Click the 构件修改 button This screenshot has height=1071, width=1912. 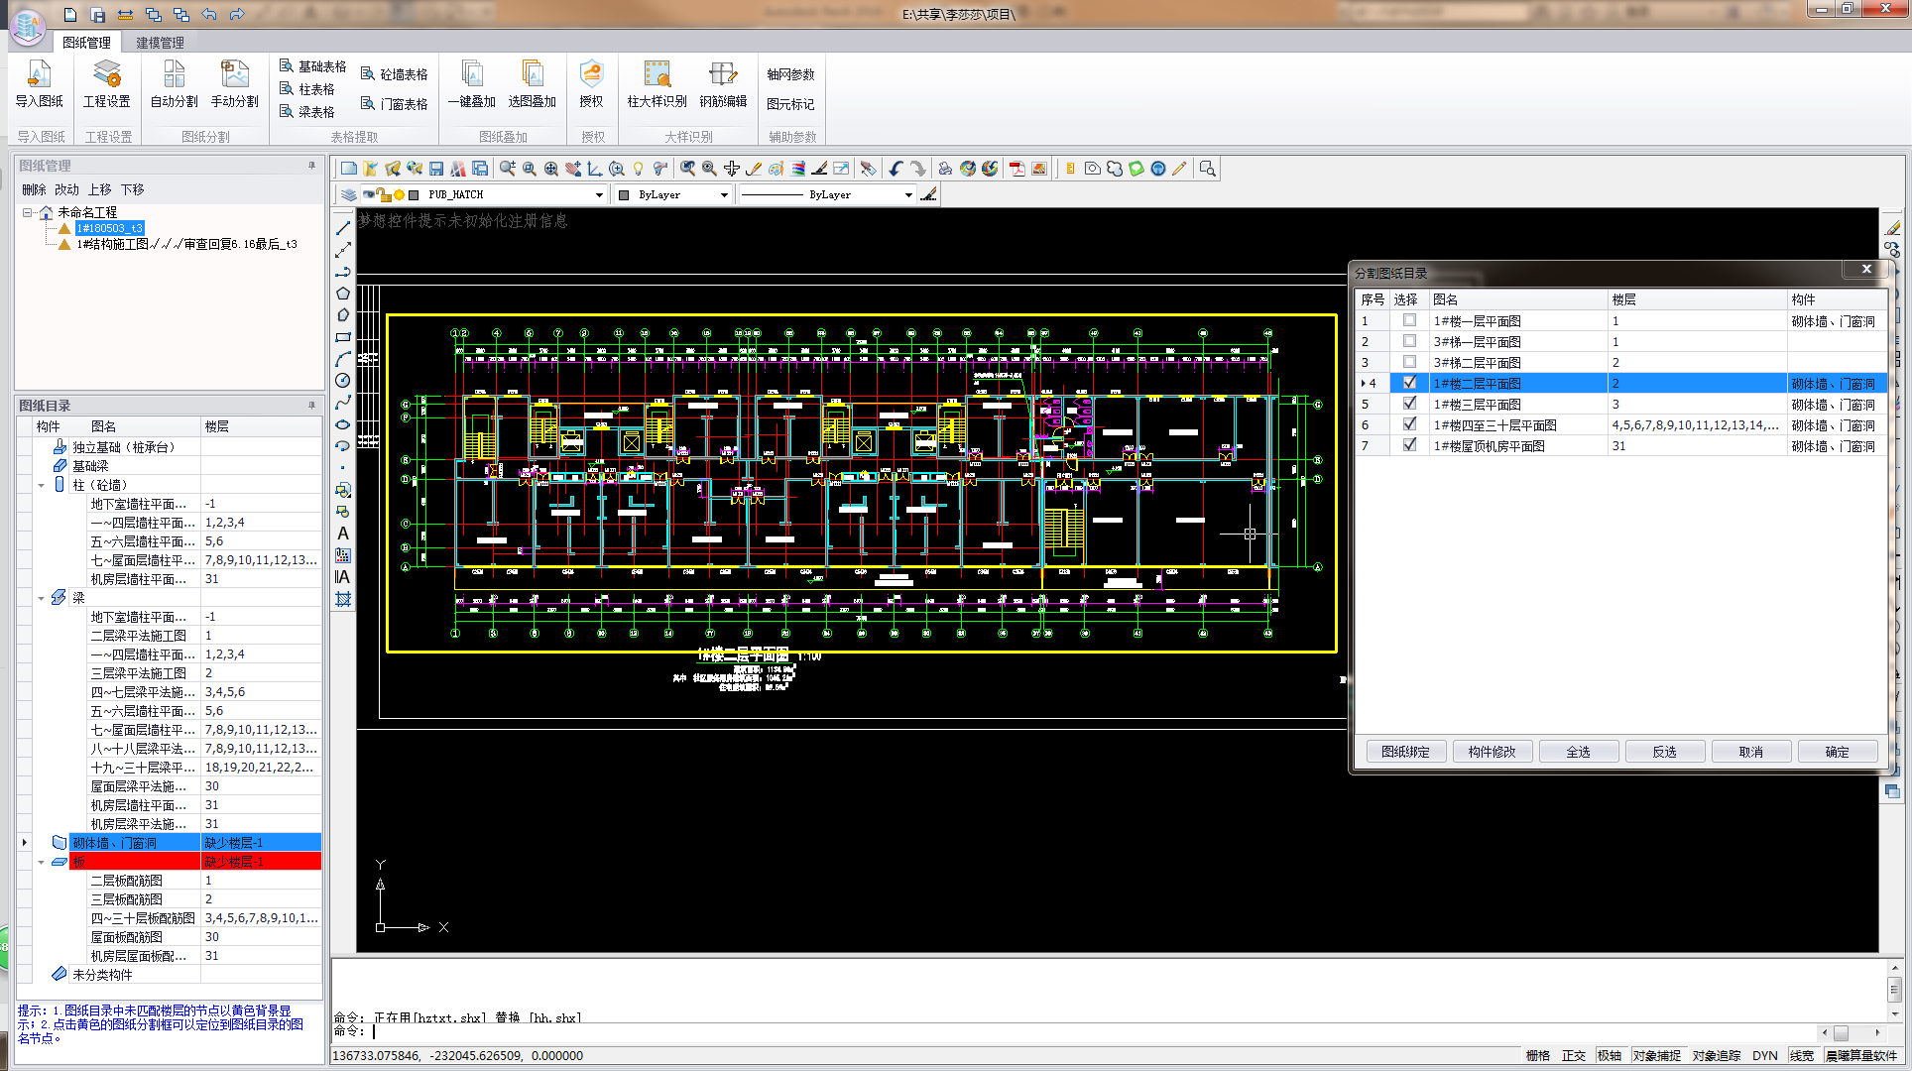1492,752
